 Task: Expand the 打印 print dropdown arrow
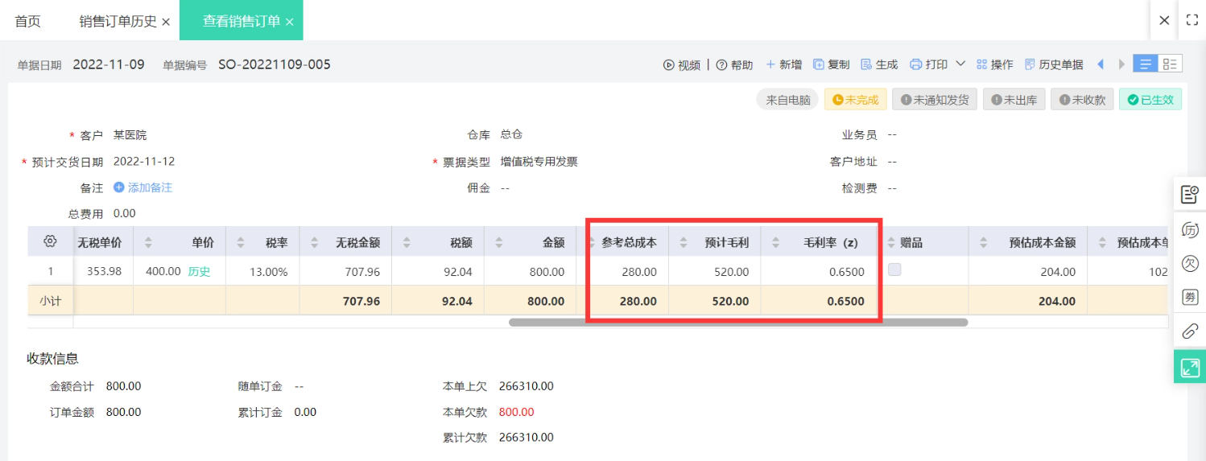[x=960, y=64]
